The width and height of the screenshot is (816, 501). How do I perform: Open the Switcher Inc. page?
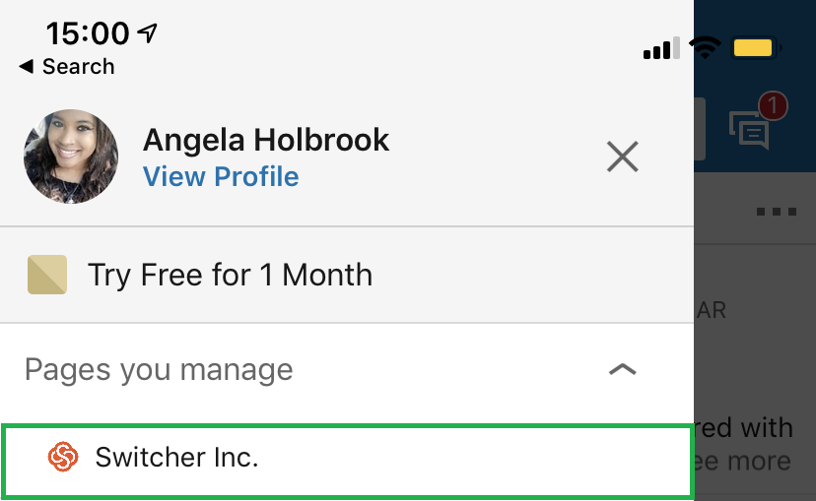(177, 457)
